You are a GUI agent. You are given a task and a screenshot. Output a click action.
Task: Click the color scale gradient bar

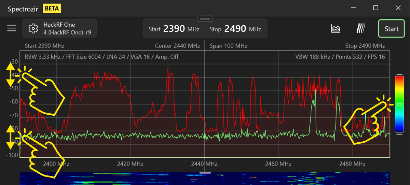pos(399,104)
